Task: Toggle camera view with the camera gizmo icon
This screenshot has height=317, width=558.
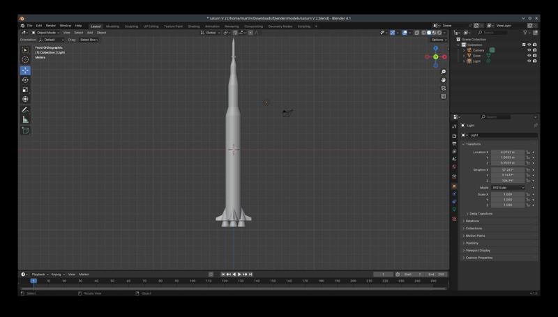Action: 444,88
